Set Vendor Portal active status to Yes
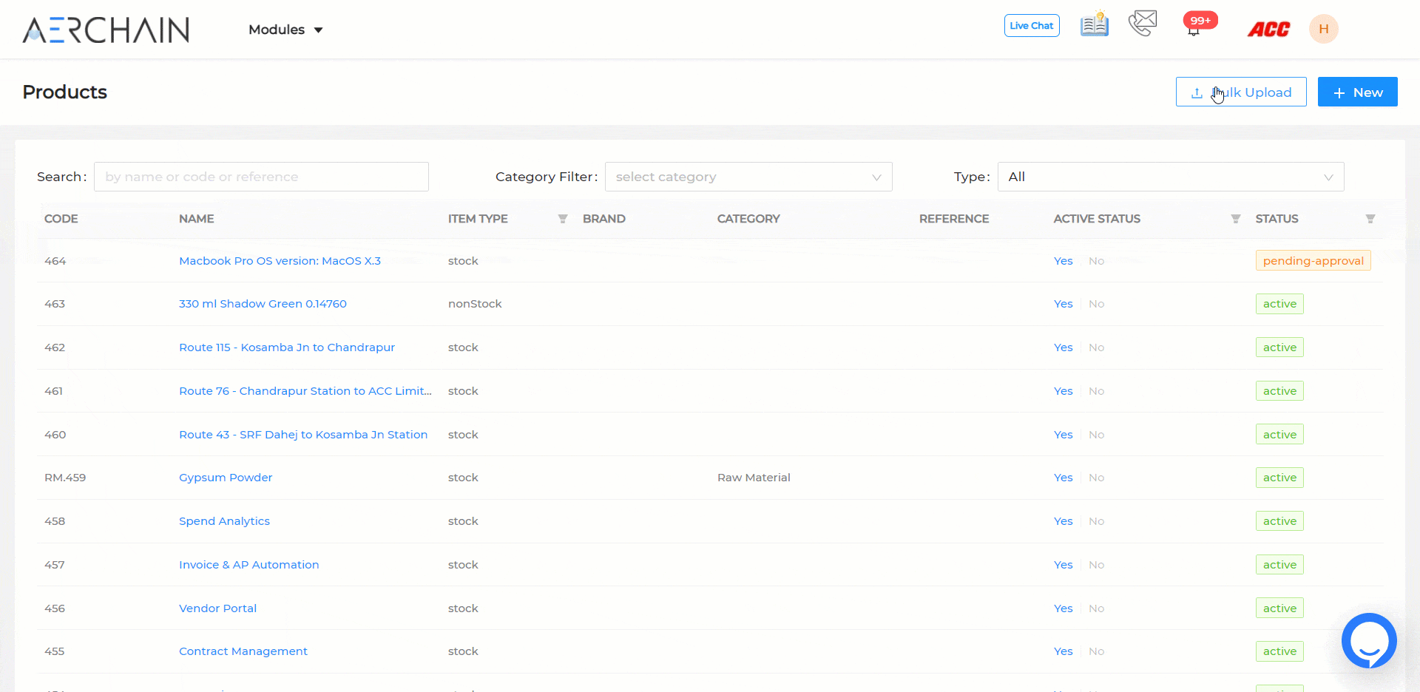The image size is (1420, 692). point(1063,608)
